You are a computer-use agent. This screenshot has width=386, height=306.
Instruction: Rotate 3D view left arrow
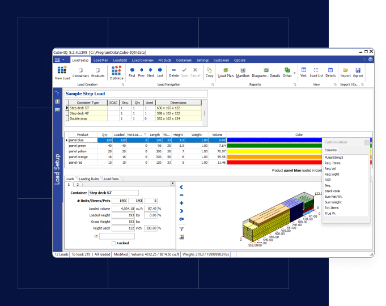(x=181, y=188)
